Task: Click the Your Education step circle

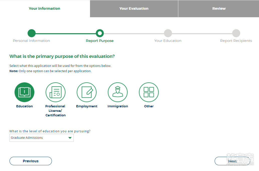Action: point(168,33)
